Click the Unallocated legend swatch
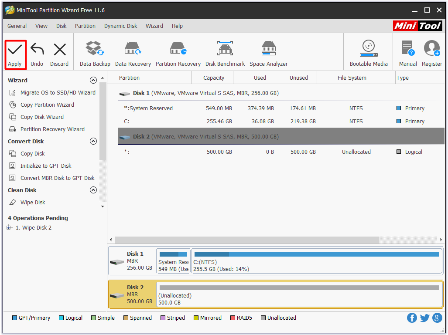The width and height of the screenshot is (448, 335). click(263, 318)
